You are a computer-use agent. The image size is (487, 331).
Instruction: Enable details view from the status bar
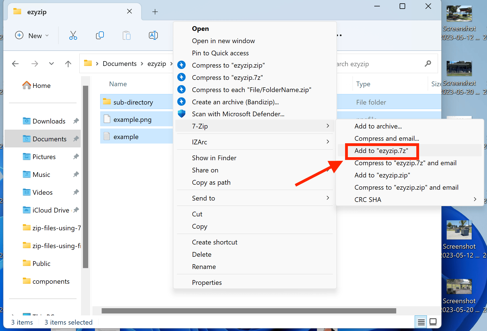click(x=420, y=322)
